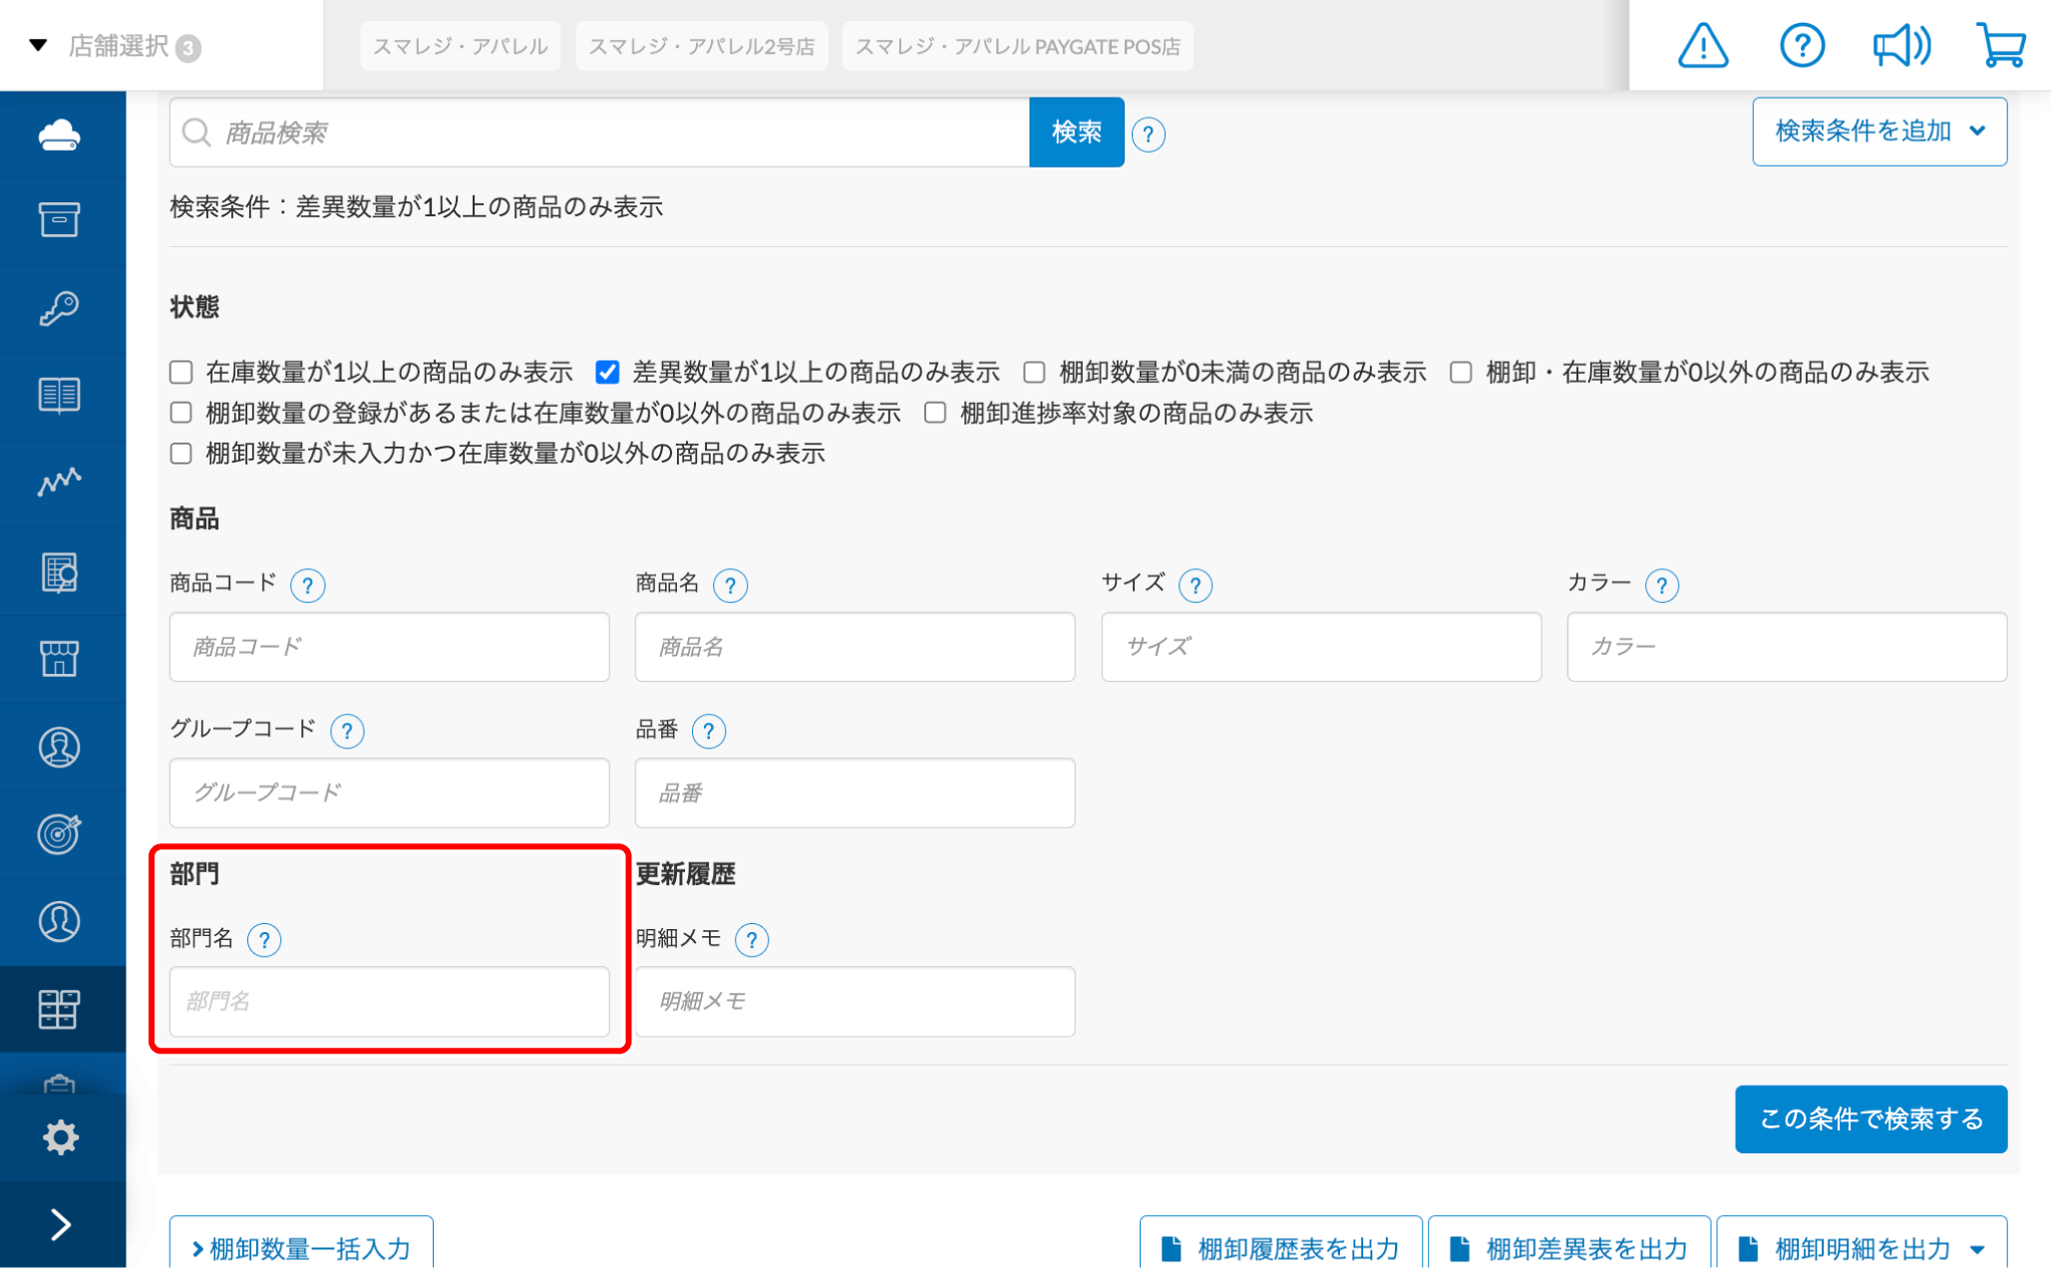
Task: Open the key icon sidebar menu
Action: (x=60, y=309)
